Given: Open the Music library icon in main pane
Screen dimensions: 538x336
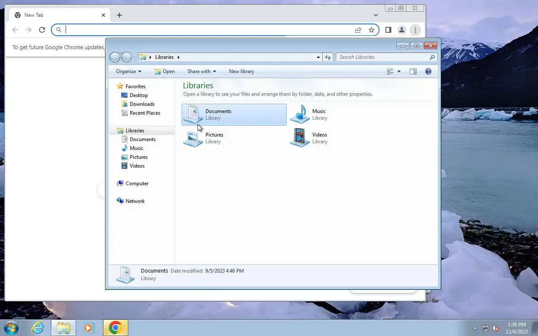Looking at the screenshot, I should tap(300, 114).
